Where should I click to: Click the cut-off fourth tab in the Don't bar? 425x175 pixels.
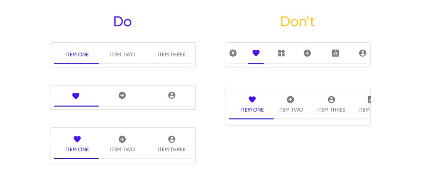pos(365,105)
